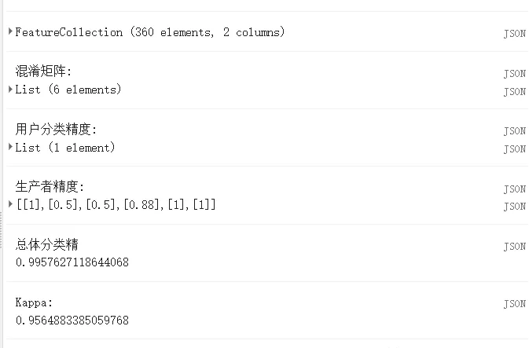Open JSON view for FeatureCollection row
The image size is (529, 348).
tap(515, 33)
